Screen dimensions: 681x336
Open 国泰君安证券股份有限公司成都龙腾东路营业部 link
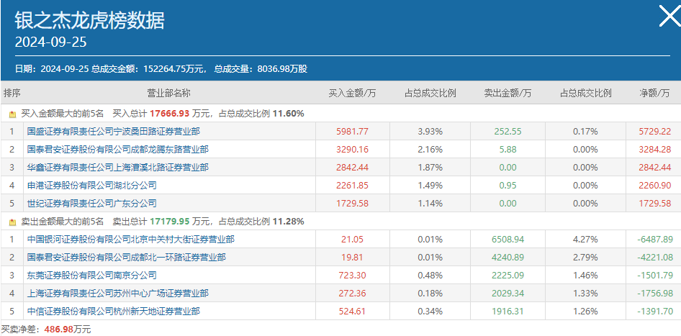pyautogui.click(x=117, y=150)
